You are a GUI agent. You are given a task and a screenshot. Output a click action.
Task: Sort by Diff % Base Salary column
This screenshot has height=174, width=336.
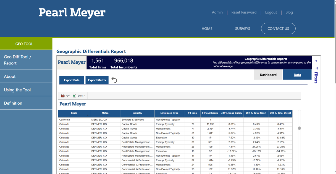tap(231, 113)
